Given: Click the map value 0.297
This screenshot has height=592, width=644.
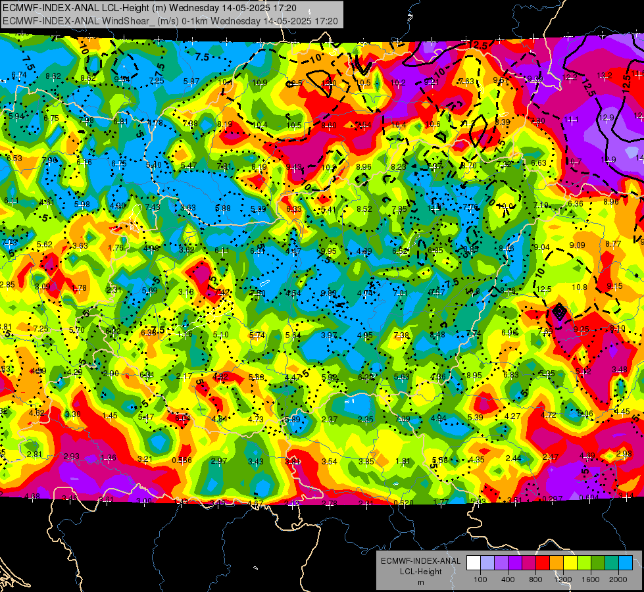Looking at the screenshot, I should (553, 499).
